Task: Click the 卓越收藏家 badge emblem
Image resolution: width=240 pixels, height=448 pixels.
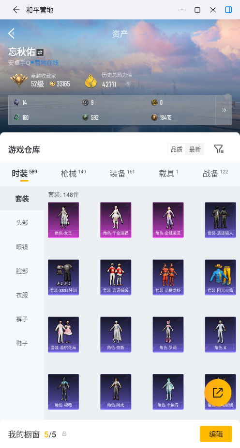Action: pyautogui.click(x=19, y=81)
